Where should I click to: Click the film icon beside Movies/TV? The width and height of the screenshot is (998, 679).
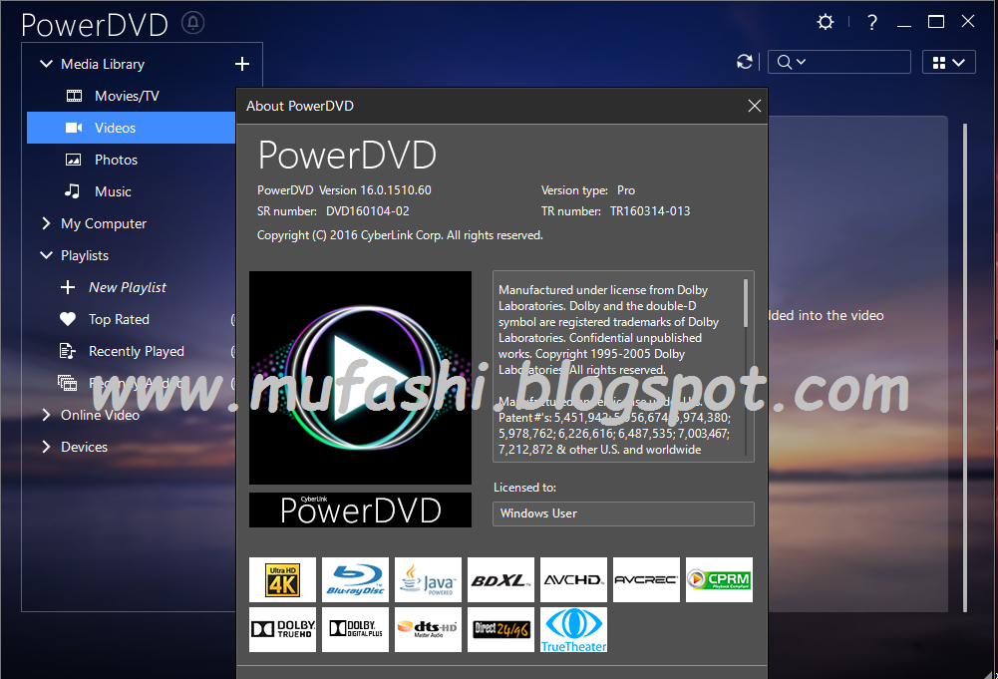(74, 96)
